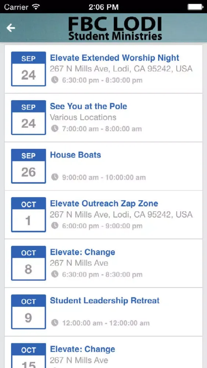Image resolution: width=207 pixels, height=368 pixels.
Task: Select the Oct 8 Elevate: Change title
Action: [x=82, y=252]
